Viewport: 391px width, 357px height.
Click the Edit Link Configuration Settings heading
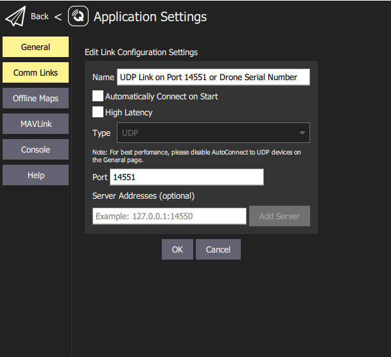pos(141,53)
